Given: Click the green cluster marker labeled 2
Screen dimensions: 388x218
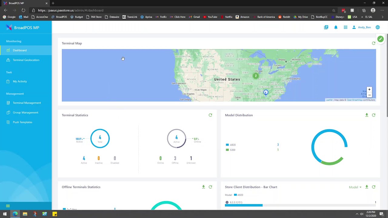Looking at the screenshot, I should (x=256, y=76).
